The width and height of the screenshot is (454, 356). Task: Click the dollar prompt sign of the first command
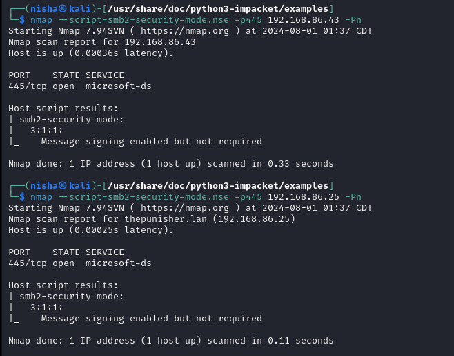click(x=22, y=21)
